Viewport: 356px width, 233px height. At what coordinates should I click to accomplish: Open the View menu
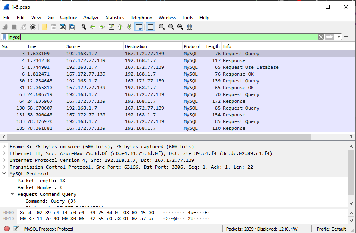(x=36, y=18)
